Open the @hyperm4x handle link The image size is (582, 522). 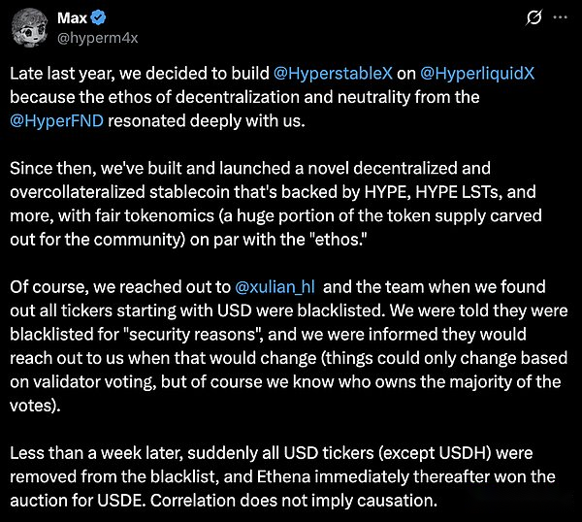(x=98, y=38)
